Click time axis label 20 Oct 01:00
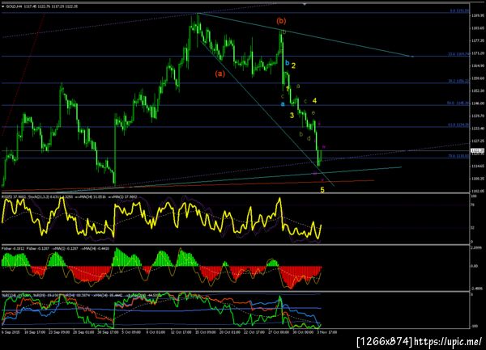 (229, 332)
